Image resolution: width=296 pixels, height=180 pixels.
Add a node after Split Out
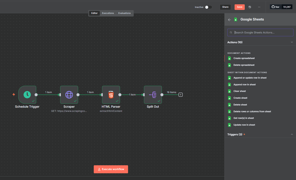click(180, 95)
